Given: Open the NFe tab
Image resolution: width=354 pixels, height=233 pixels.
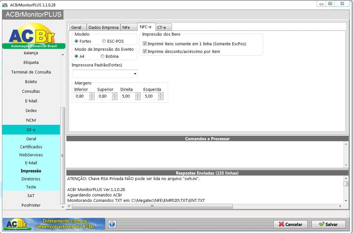Looking at the screenshot, I should point(129,27).
